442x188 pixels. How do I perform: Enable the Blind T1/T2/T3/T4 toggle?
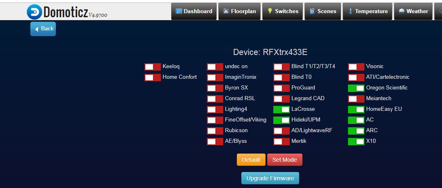282,67
